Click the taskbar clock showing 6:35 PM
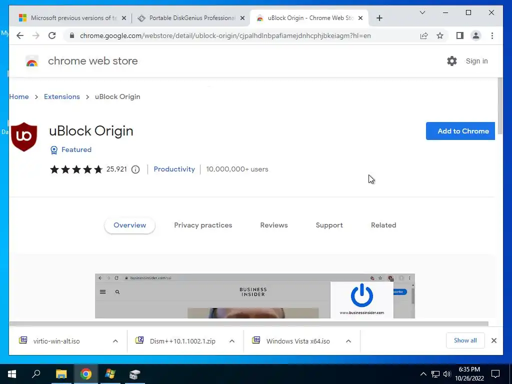 469,374
